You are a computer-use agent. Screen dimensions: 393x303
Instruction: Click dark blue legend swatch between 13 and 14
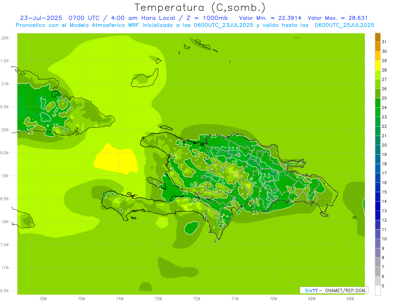378,206
